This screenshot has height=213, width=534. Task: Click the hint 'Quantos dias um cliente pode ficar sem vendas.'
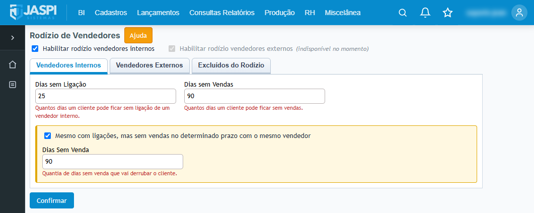tap(244, 108)
